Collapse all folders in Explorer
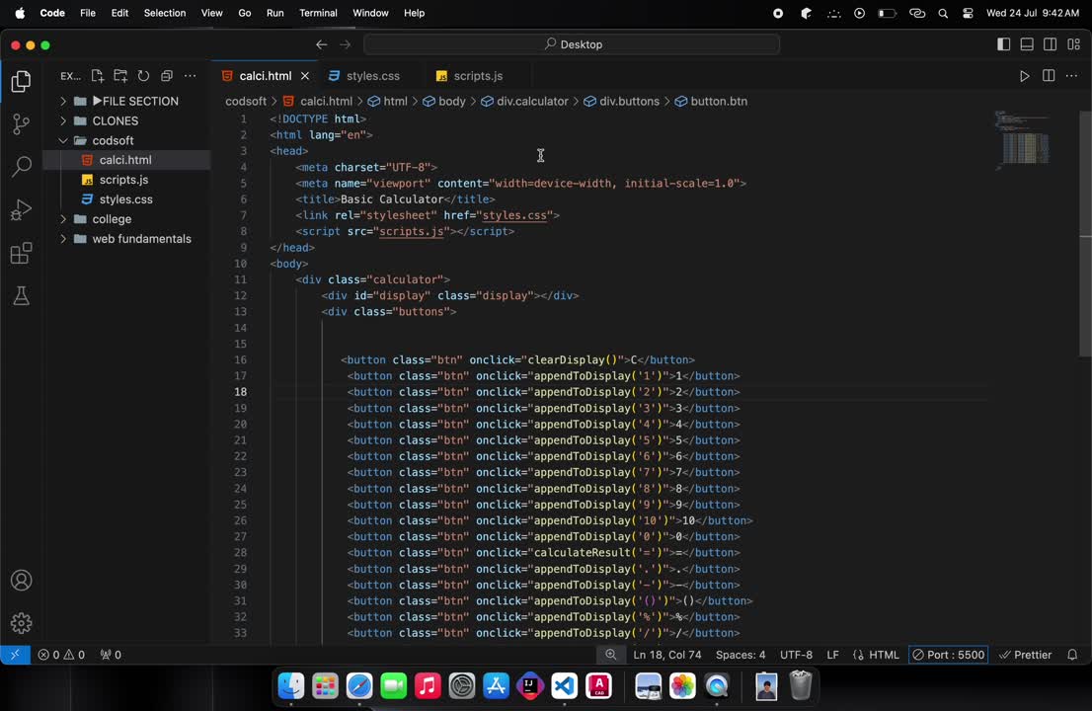Viewport: 1092px width, 711px height. [167, 76]
